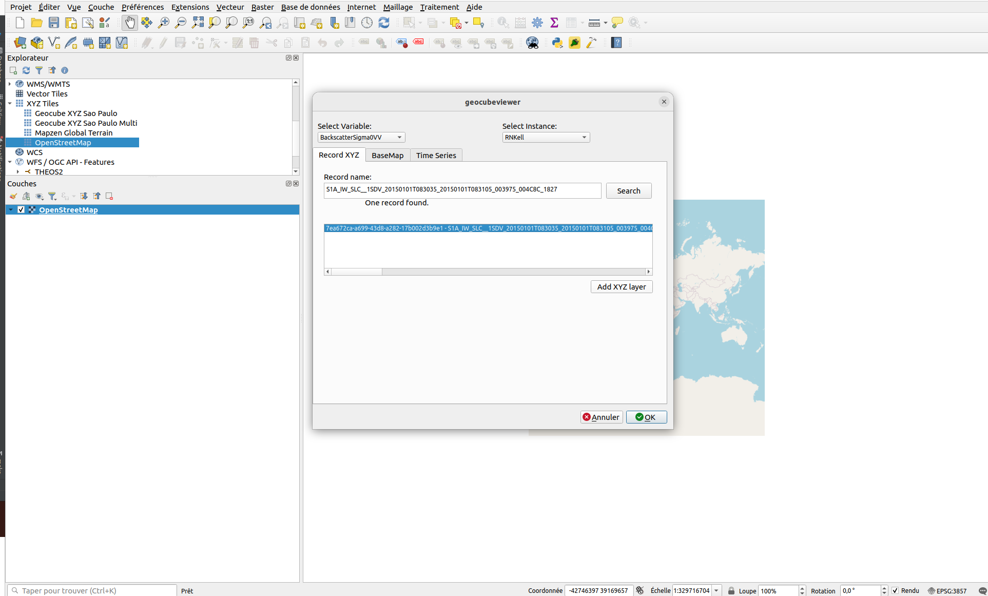Select the Zoom Out magnifier tool
The image size is (988, 596).
(181, 23)
